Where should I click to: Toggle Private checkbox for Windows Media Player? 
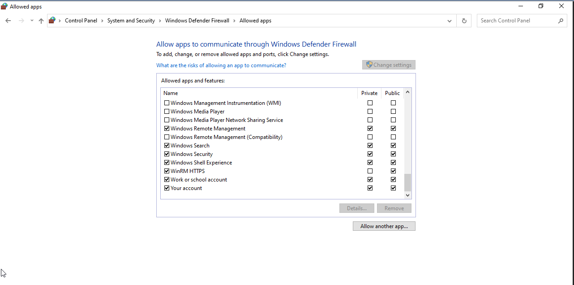(370, 112)
